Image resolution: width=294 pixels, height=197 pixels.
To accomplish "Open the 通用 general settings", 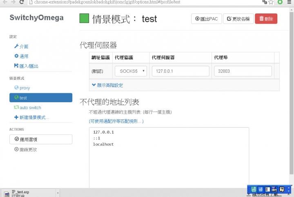I will (21, 56).
